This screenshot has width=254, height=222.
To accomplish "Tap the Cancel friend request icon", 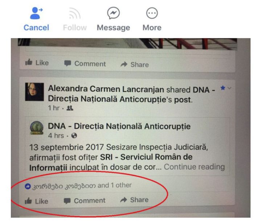I will point(36,13).
